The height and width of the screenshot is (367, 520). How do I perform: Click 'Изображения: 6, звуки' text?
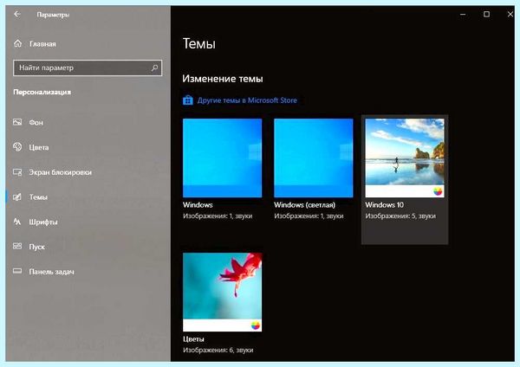(x=218, y=350)
